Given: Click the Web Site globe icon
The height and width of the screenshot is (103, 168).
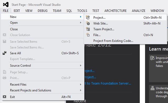Looking at the screenshot, I should (x=88, y=23).
